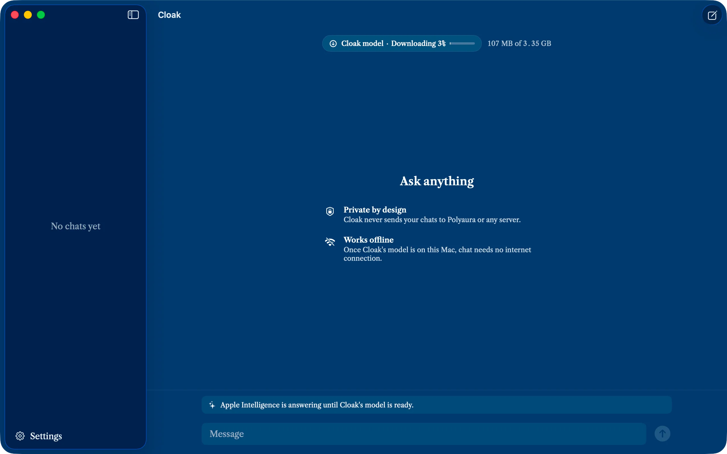Zoom the window with green button
727x454 pixels.
[41, 15]
